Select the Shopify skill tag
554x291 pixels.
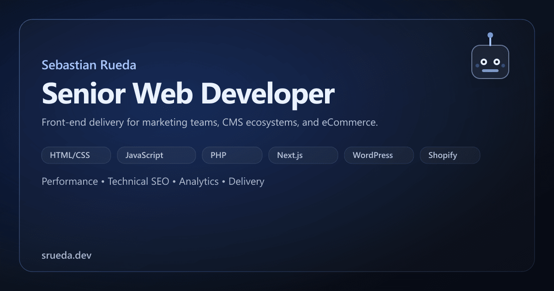tap(450, 155)
